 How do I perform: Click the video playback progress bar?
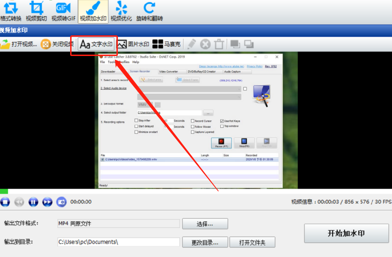(x=196, y=191)
